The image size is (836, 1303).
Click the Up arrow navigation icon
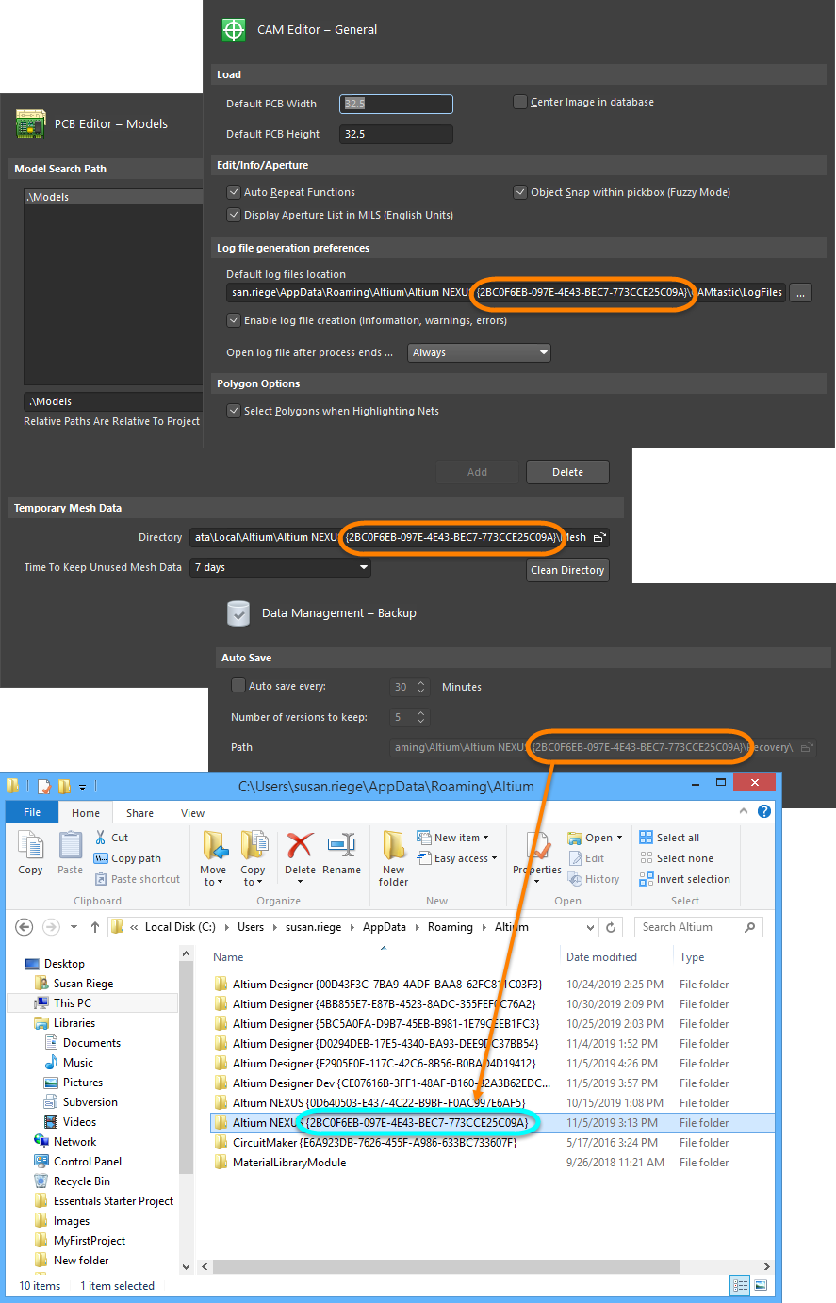95,927
